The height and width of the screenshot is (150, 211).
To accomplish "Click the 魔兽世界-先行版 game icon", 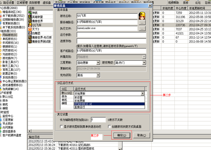I will pyautogui.click(x=30, y=37).
